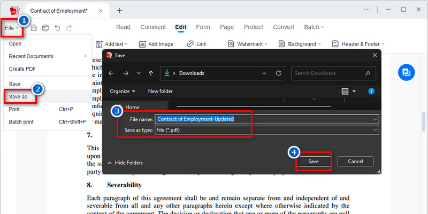428x214 pixels.
Task: Switch to the Comment tab
Action: [x=153, y=27]
